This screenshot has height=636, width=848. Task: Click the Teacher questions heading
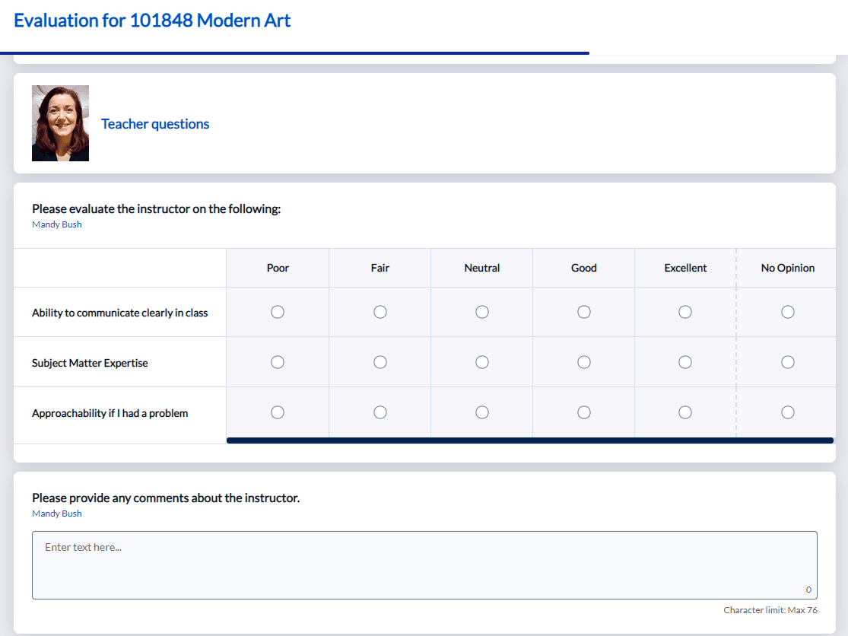(155, 123)
